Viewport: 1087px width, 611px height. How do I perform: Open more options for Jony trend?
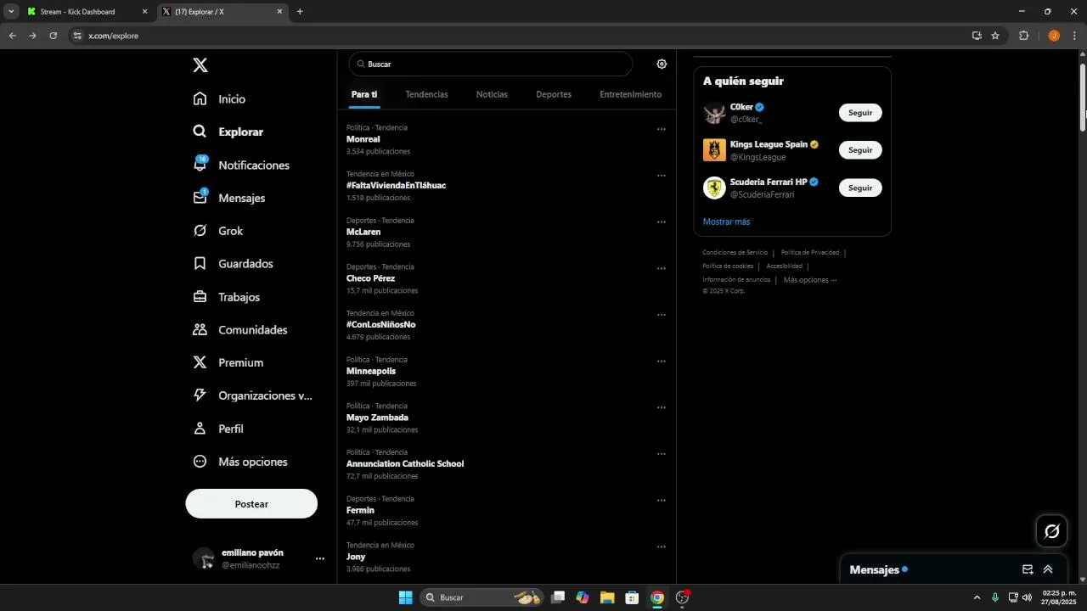pyautogui.click(x=661, y=547)
